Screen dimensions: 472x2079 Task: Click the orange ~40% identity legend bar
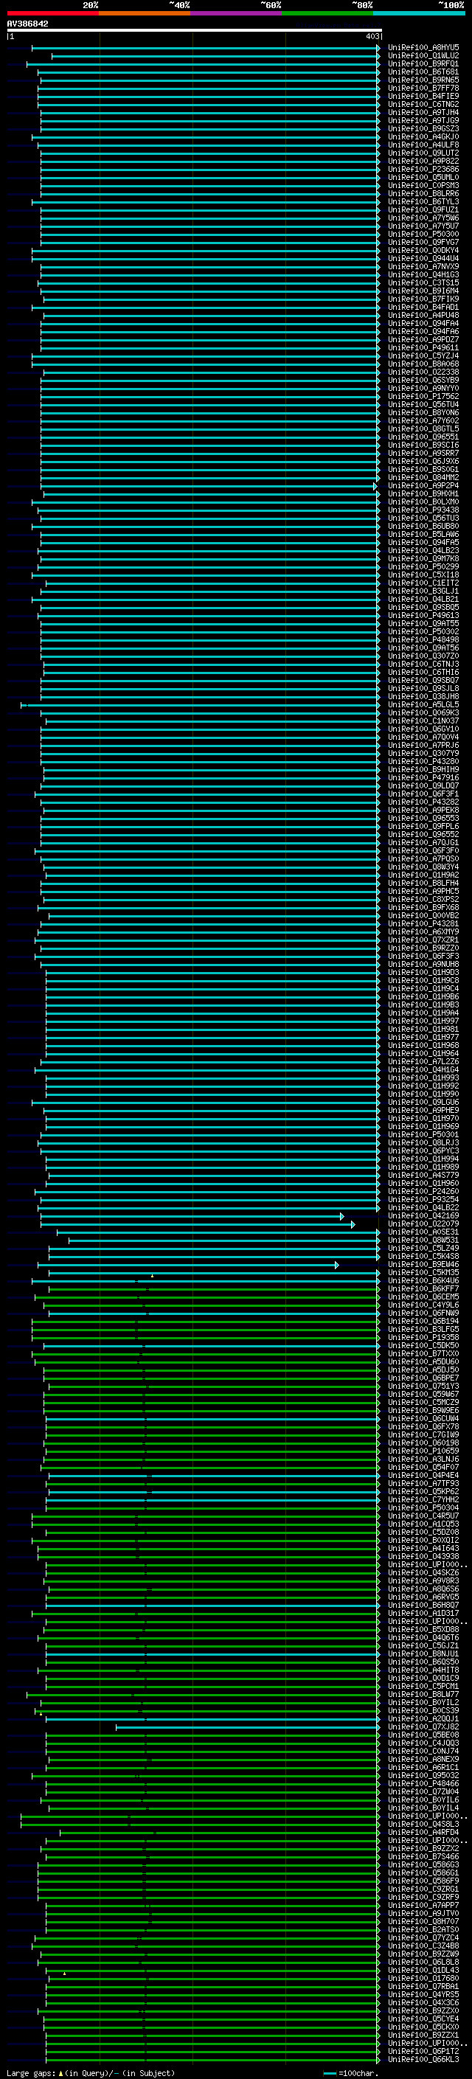coord(145,13)
